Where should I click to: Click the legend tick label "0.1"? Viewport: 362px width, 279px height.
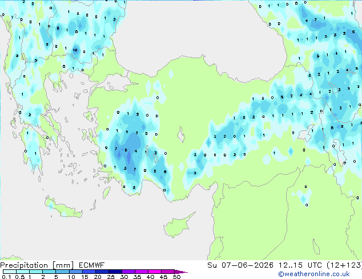coord(6,277)
